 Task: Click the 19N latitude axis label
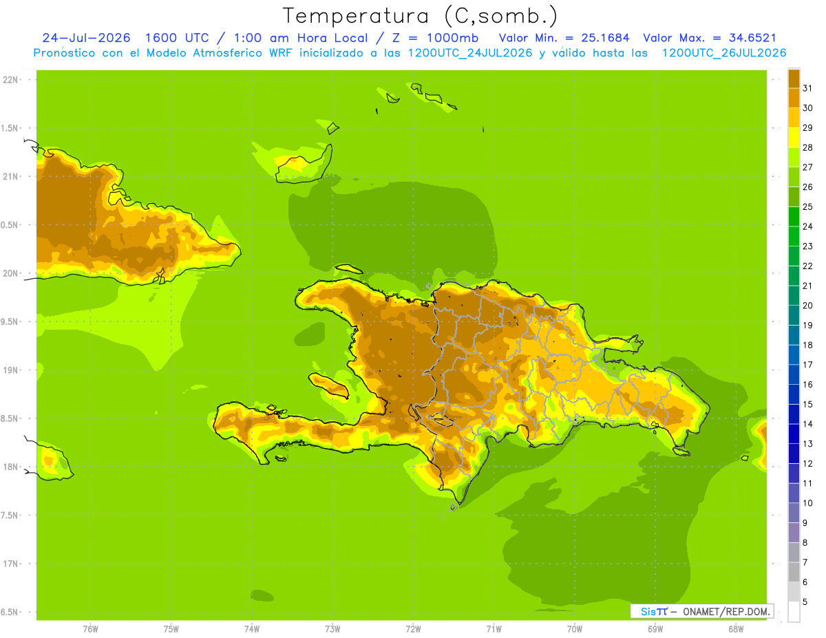[10, 370]
